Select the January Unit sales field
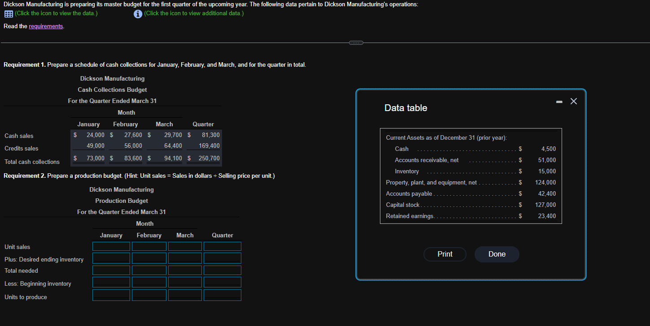This screenshot has width=650, height=326. [111, 246]
